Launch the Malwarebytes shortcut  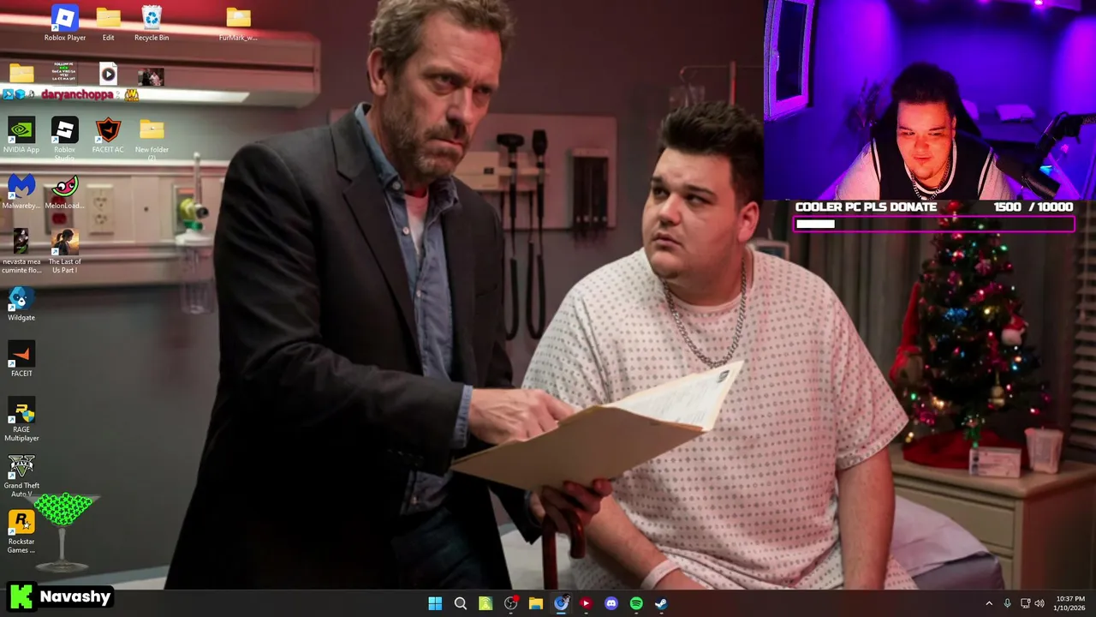pos(21,192)
